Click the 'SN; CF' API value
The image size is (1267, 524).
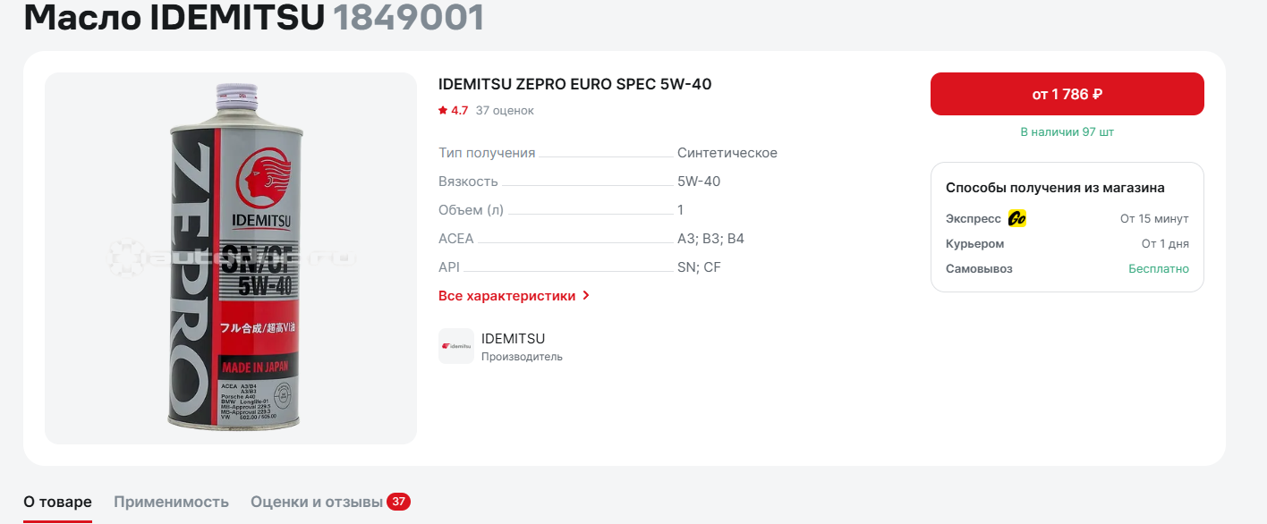[x=699, y=267]
